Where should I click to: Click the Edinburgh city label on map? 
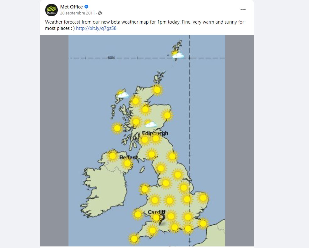pyautogui.click(x=155, y=133)
